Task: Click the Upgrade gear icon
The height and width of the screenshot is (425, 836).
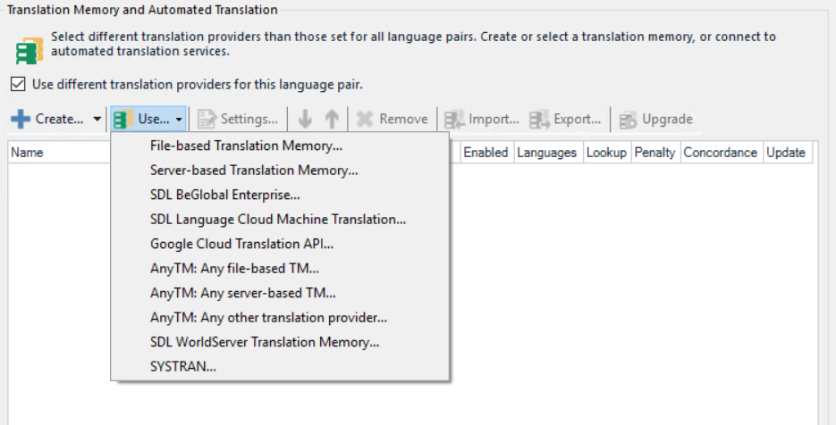Action: point(628,120)
